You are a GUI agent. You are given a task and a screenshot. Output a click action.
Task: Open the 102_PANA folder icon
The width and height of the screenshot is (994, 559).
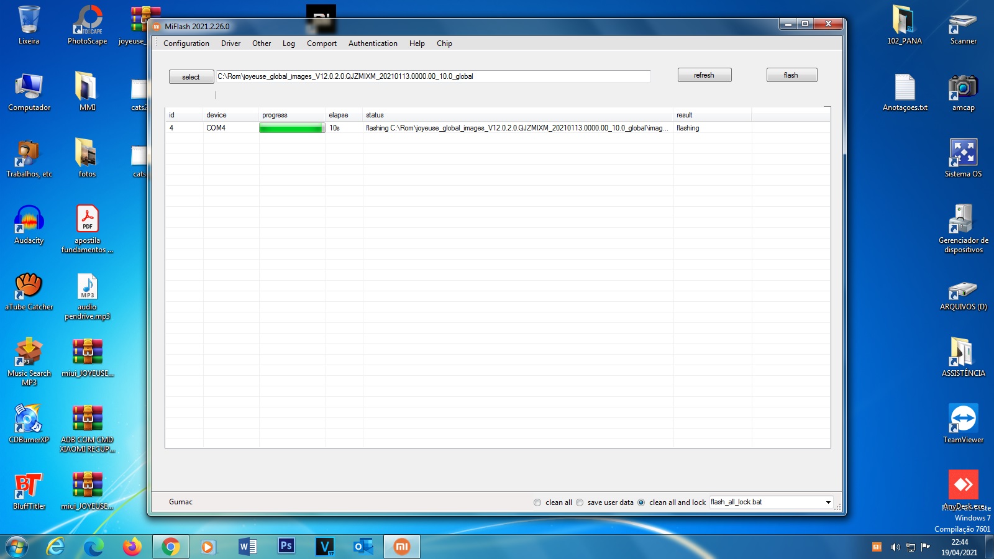904,25
